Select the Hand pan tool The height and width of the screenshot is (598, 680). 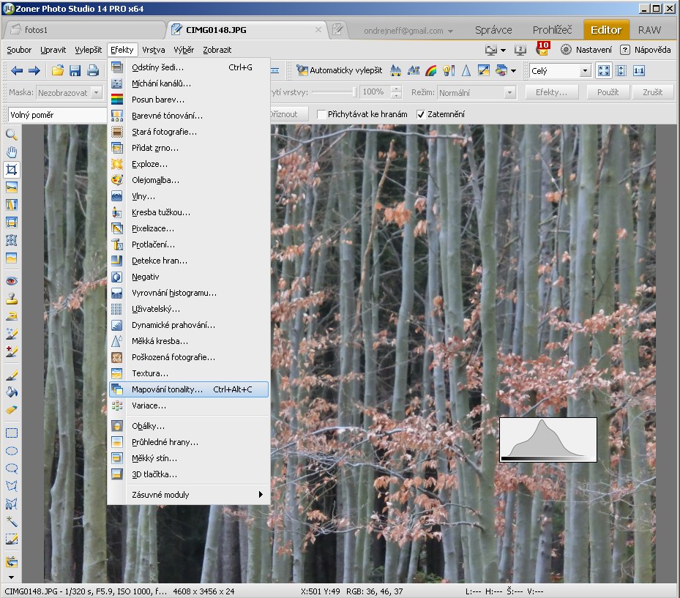[11, 152]
